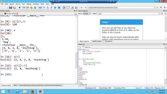This screenshot has width=167, height=94.
Task: Open the History log tab browser button
Action: tap(79, 47)
